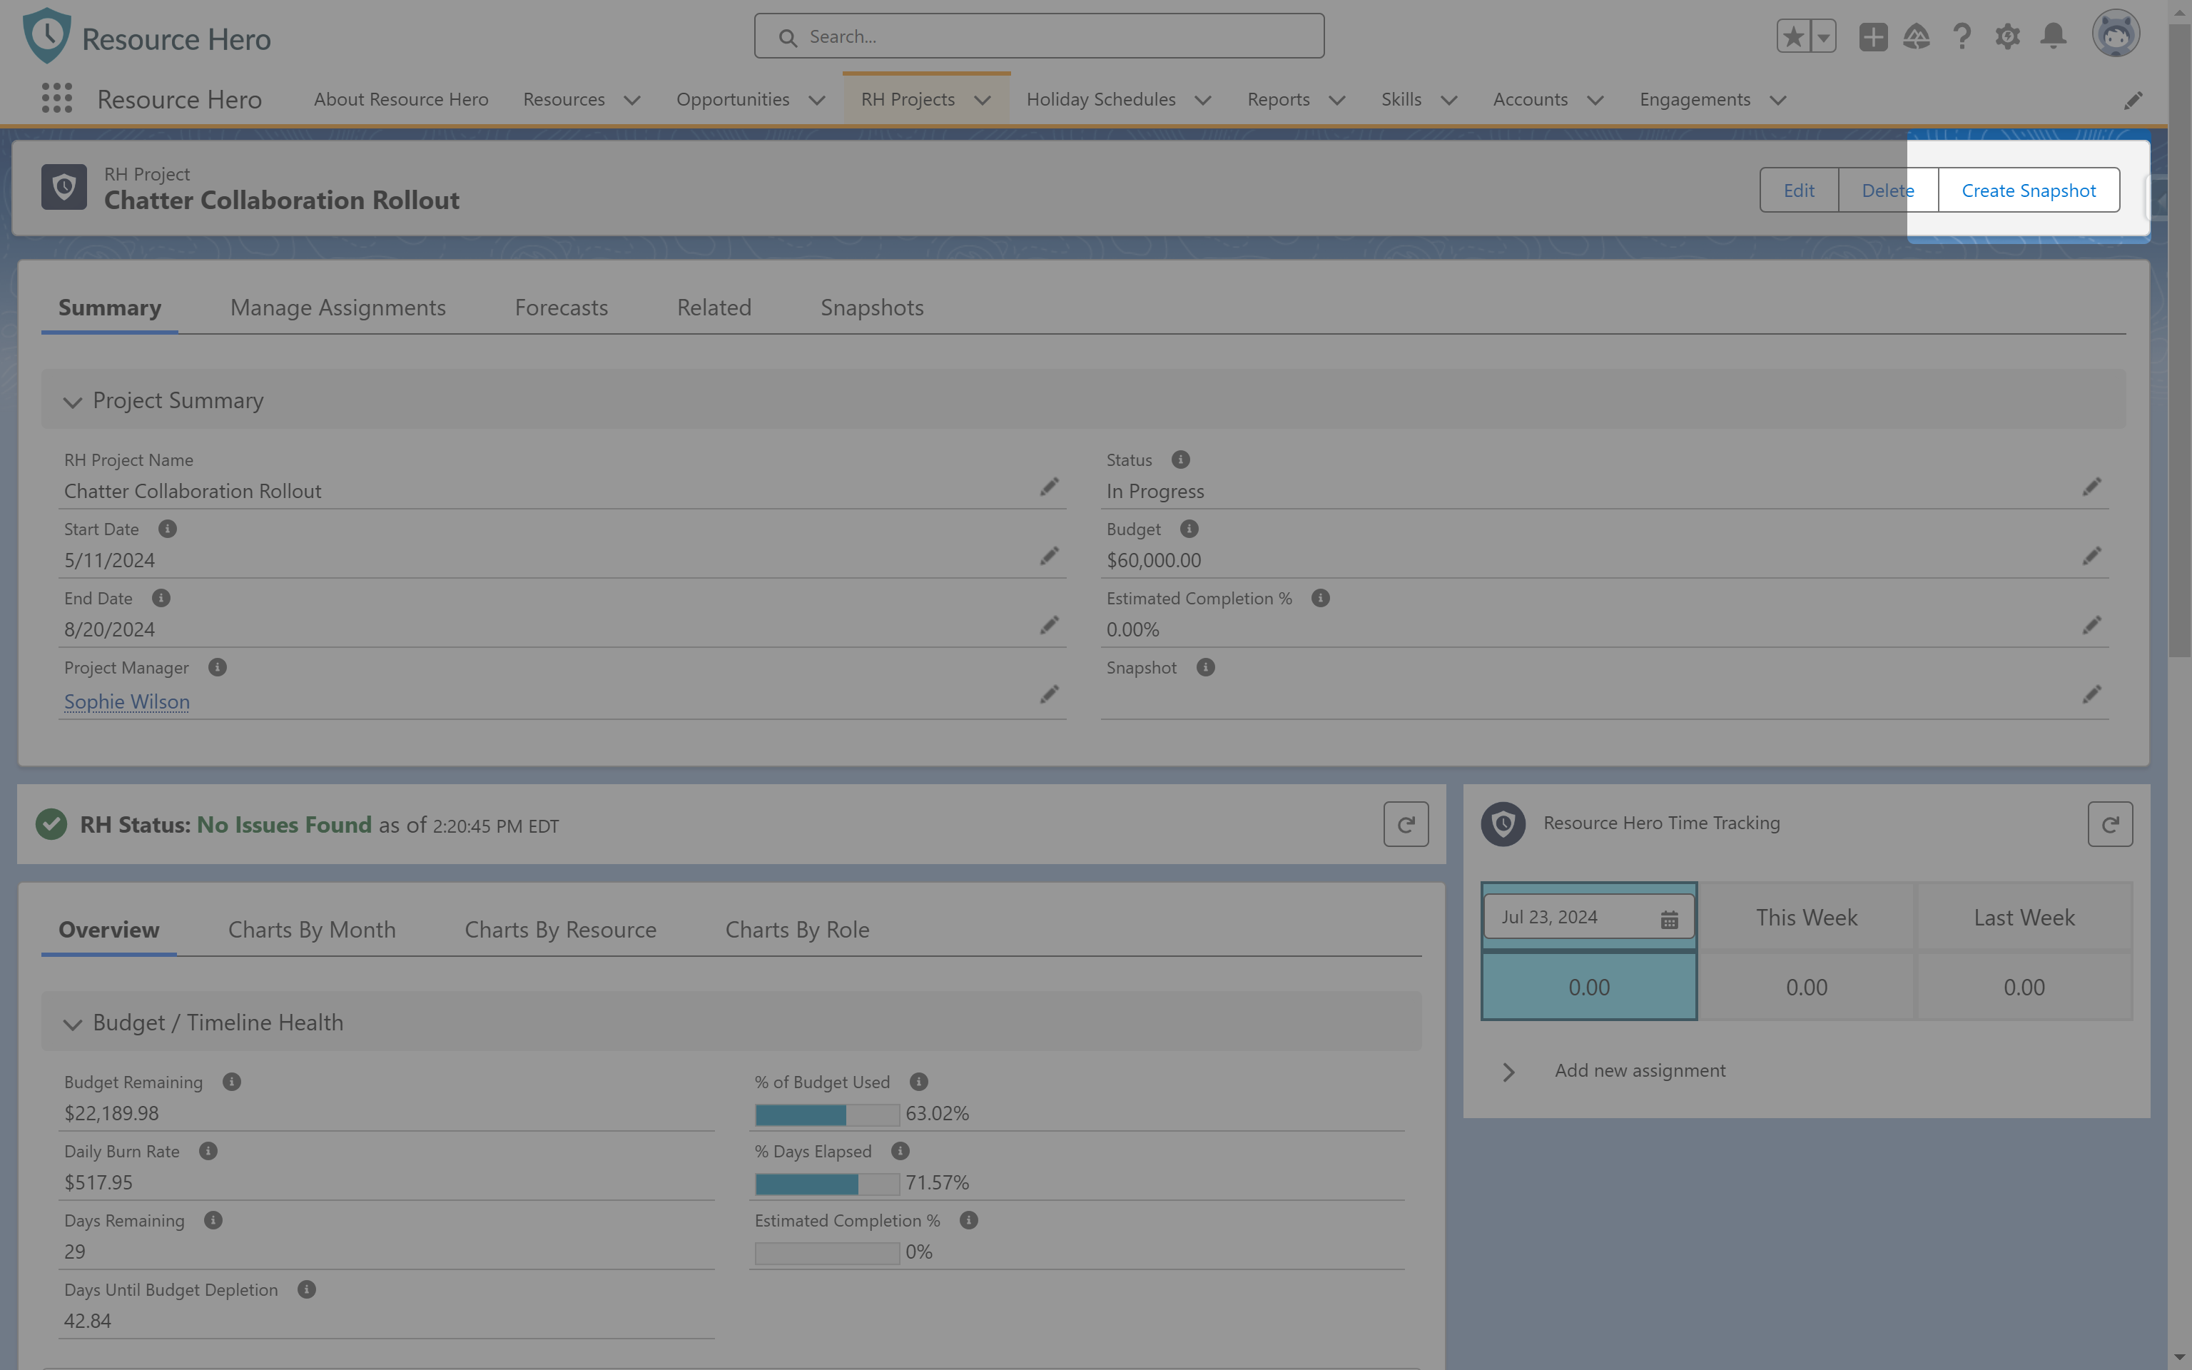This screenshot has height=1370, width=2192.
Task: Expand the Accounts nav dropdown
Action: (1596, 100)
